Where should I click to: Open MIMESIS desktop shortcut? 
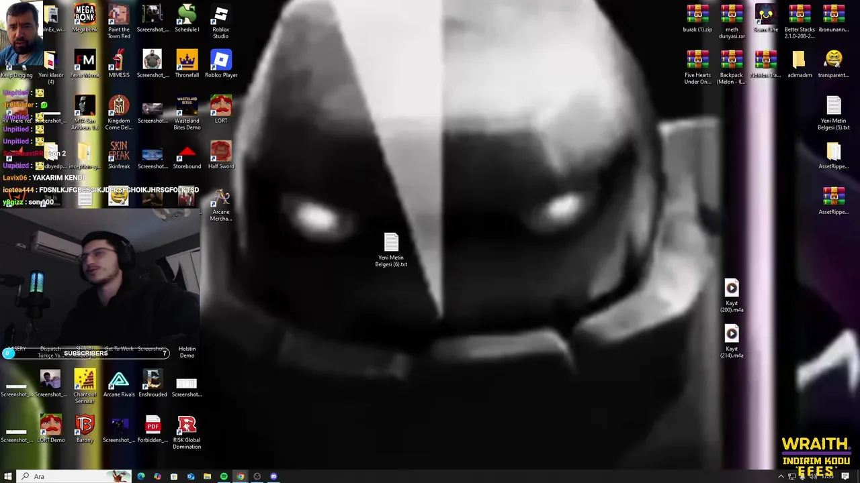119,64
